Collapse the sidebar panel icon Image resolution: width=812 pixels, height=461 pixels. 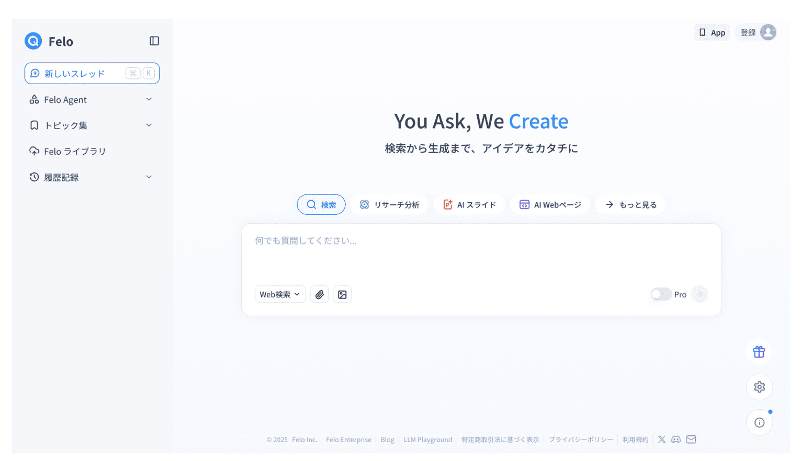[154, 41]
